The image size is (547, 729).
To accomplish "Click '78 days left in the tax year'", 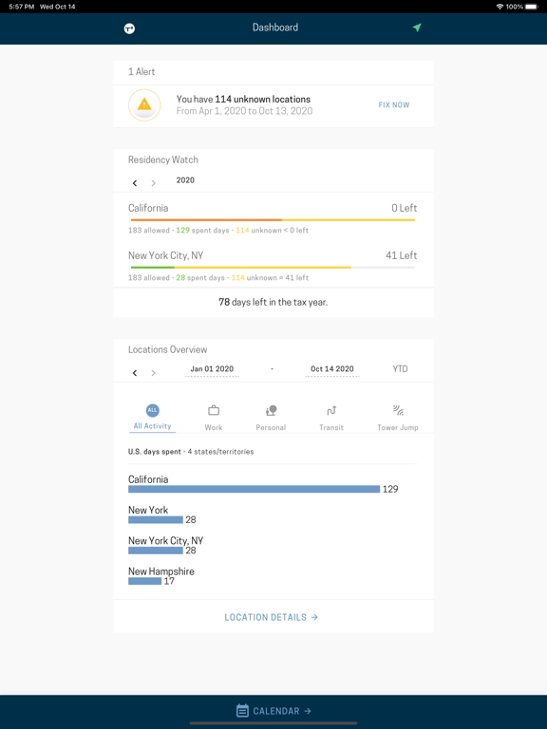I will [273, 302].
